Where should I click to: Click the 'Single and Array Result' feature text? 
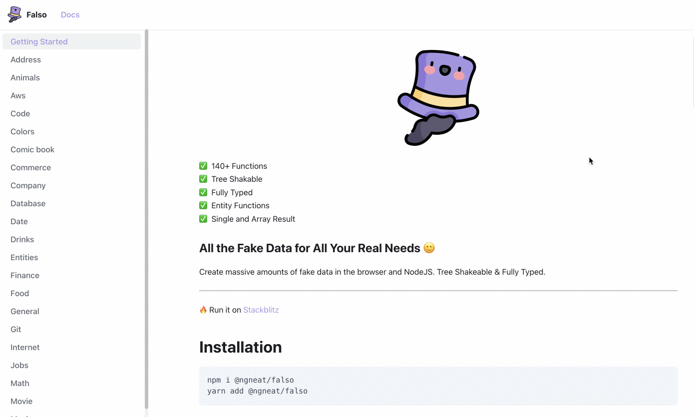pyautogui.click(x=253, y=219)
